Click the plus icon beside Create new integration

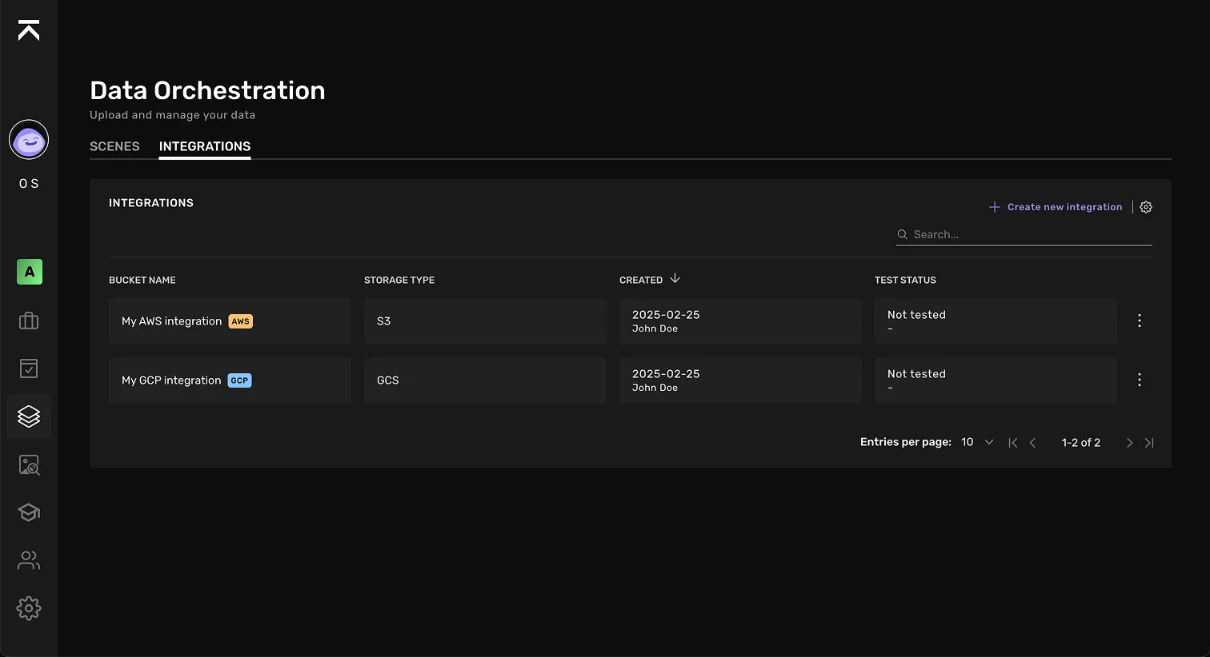tap(995, 207)
